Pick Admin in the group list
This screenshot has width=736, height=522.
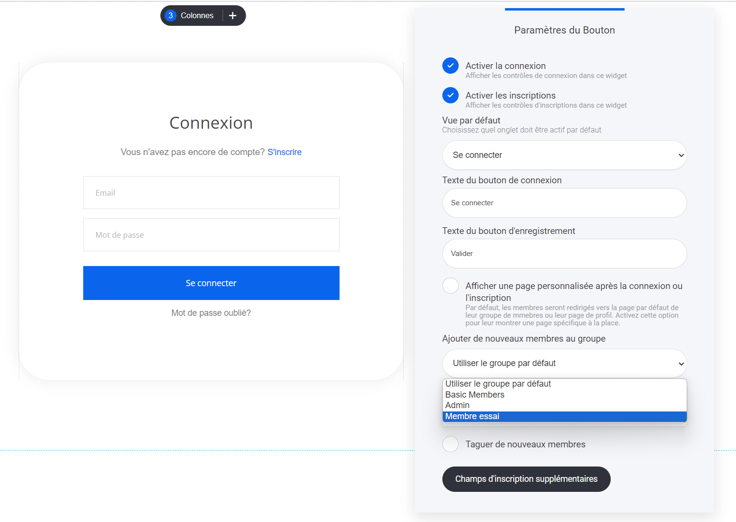point(458,405)
